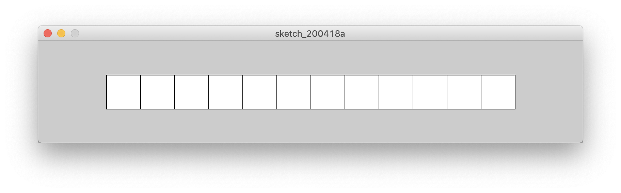This screenshot has height=193, width=621.
Task: Select the third white square in the row
Action: point(192,92)
